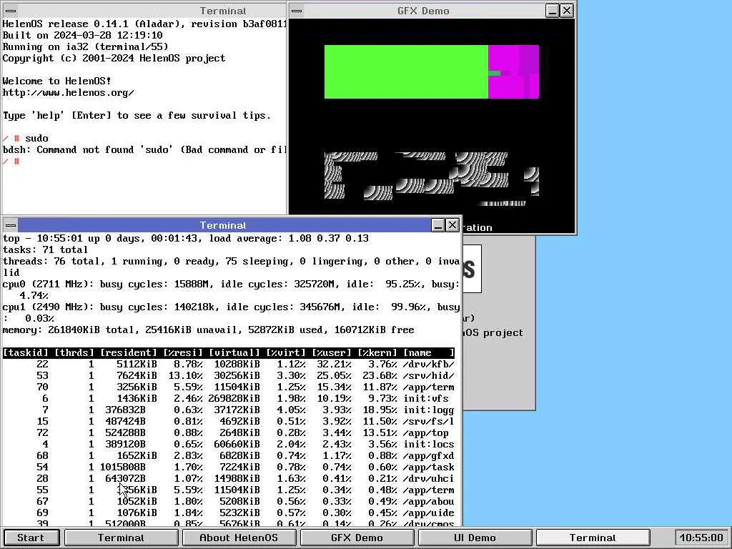Viewport: 732px width, 549px height.
Task: Select init:logg task name
Action: point(429,410)
